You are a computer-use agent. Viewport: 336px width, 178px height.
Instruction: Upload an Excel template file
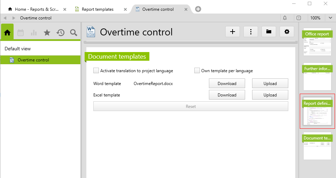(270, 95)
